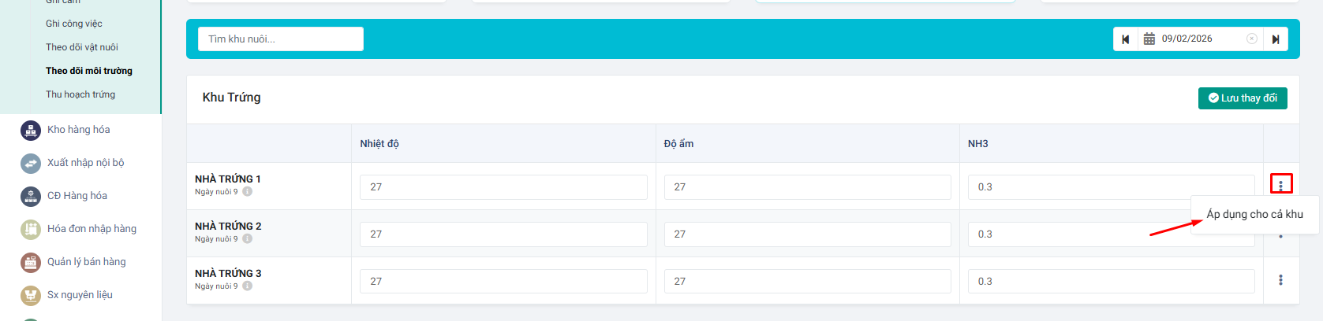Open three-dot menu for NHÀ TRỨNG 3
Viewport: 1323px width, 321px height.
(1280, 280)
